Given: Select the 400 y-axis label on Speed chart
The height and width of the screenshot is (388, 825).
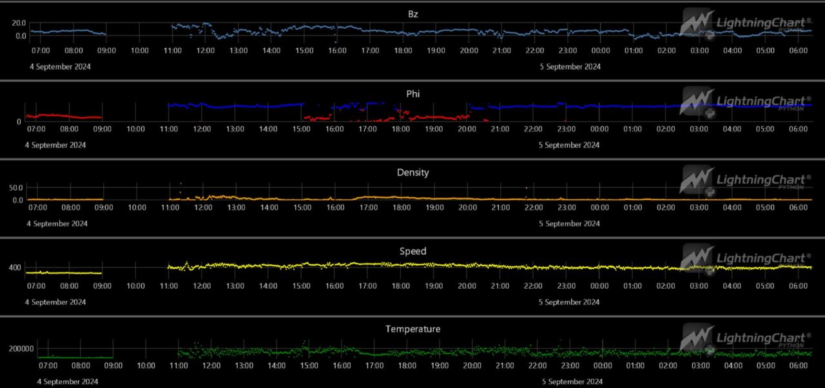Looking at the screenshot, I should (x=14, y=267).
